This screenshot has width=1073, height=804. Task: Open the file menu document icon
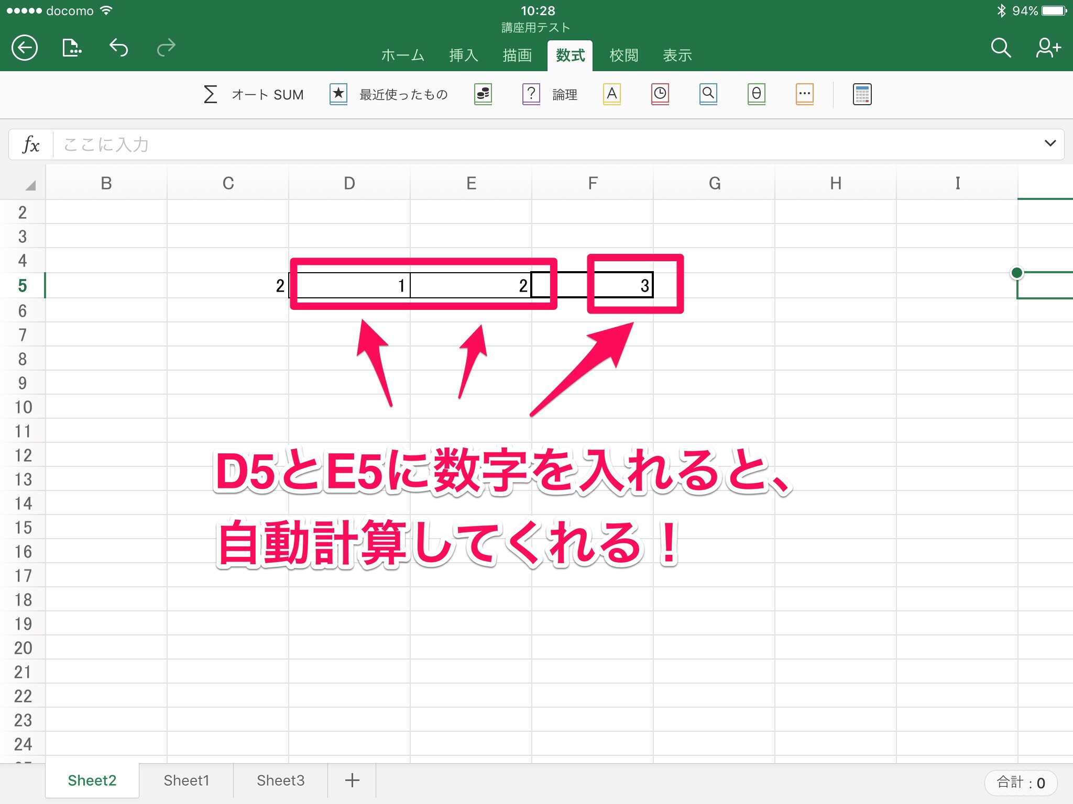pyautogui.click(x=72, y=48)
